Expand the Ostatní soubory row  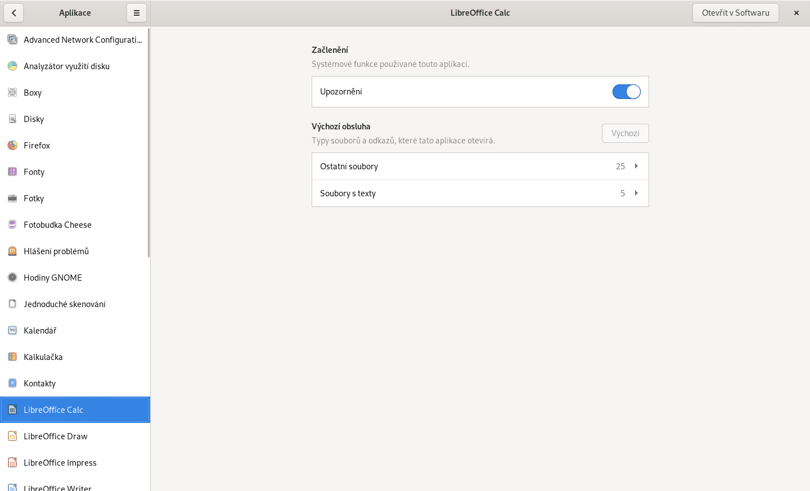(x=480, y=166)
